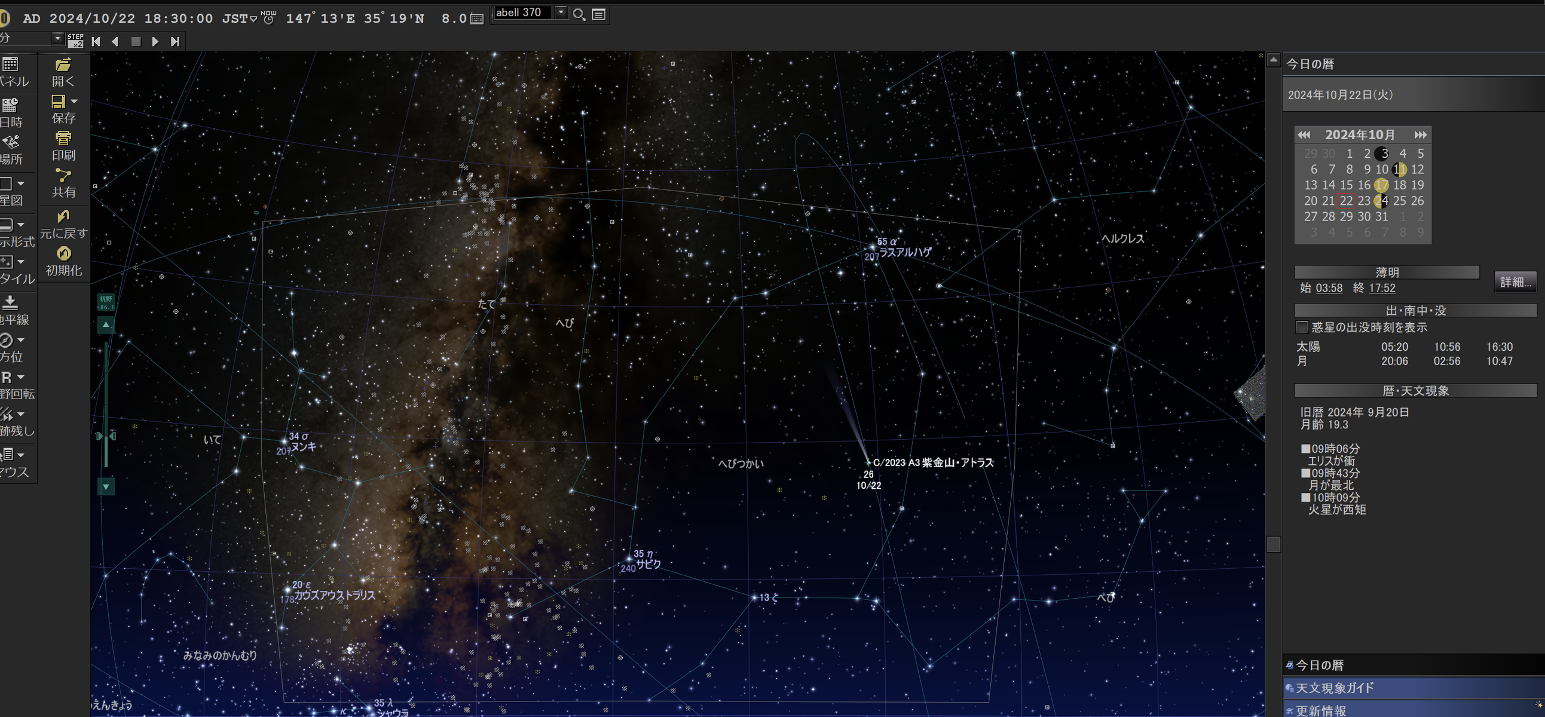Click the 元に戻す (Undo) icon

click(x=63, y=216)
